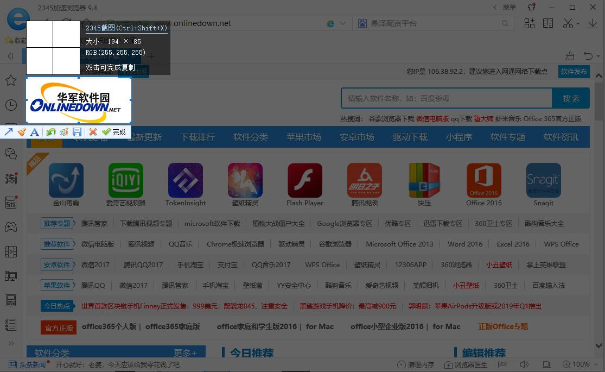Save the screenshot with the floppy disk icon
Image resolution: width=605 pixels, height=372 pixels.
coord(77,131)
